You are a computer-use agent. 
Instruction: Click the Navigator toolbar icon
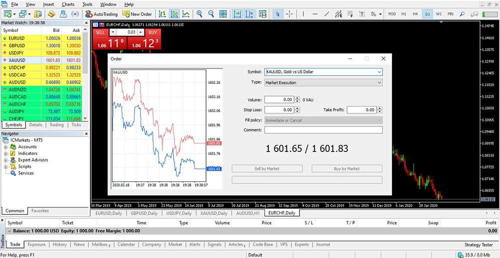click(63, 14)
